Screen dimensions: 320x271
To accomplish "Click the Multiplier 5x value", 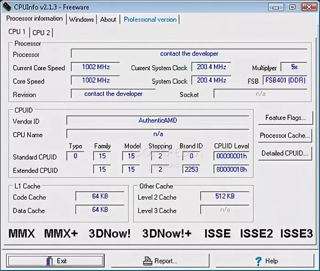I will pyautogui.click(x=294, y=67).
